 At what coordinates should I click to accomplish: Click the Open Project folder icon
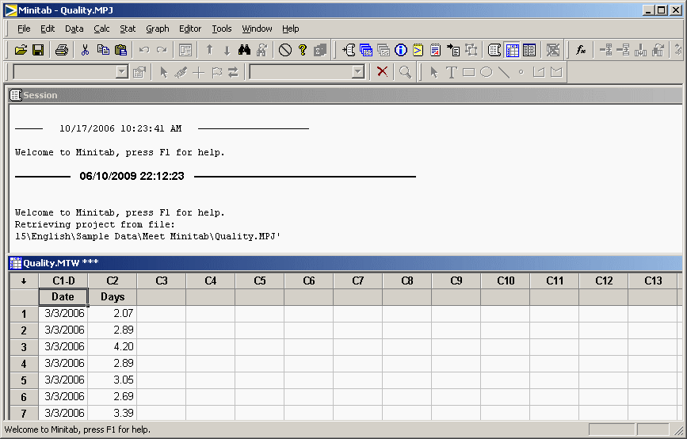pos(21,50)
